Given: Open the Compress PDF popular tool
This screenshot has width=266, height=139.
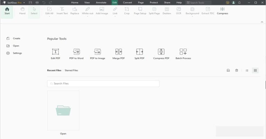Looking at the screenshot, I should 161,54.
